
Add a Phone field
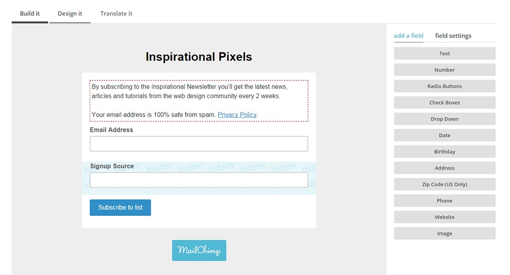[x=444, y=201]
